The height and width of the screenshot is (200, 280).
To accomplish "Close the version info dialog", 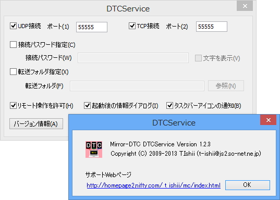I will click(x=268, y=120).
